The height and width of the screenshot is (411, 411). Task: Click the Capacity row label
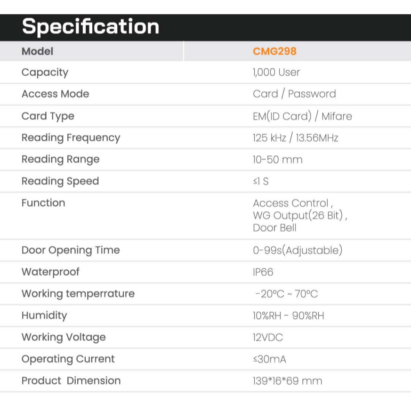45,72
